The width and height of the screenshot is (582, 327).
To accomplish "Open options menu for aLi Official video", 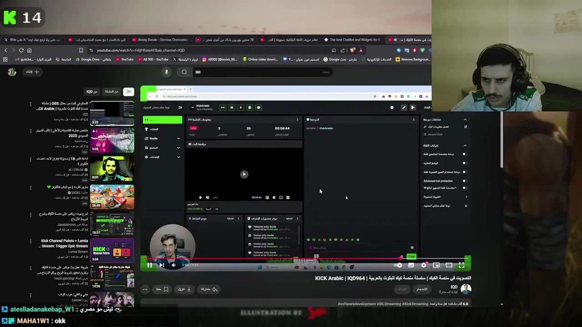I will pyautogui.click(x=30, y=159).
